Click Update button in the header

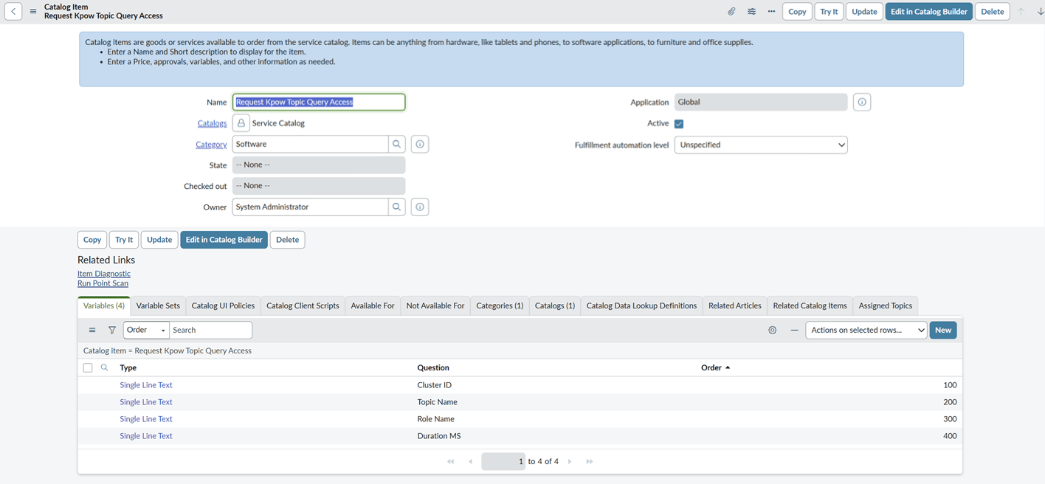pyautogui.click(x=864, y=12)
